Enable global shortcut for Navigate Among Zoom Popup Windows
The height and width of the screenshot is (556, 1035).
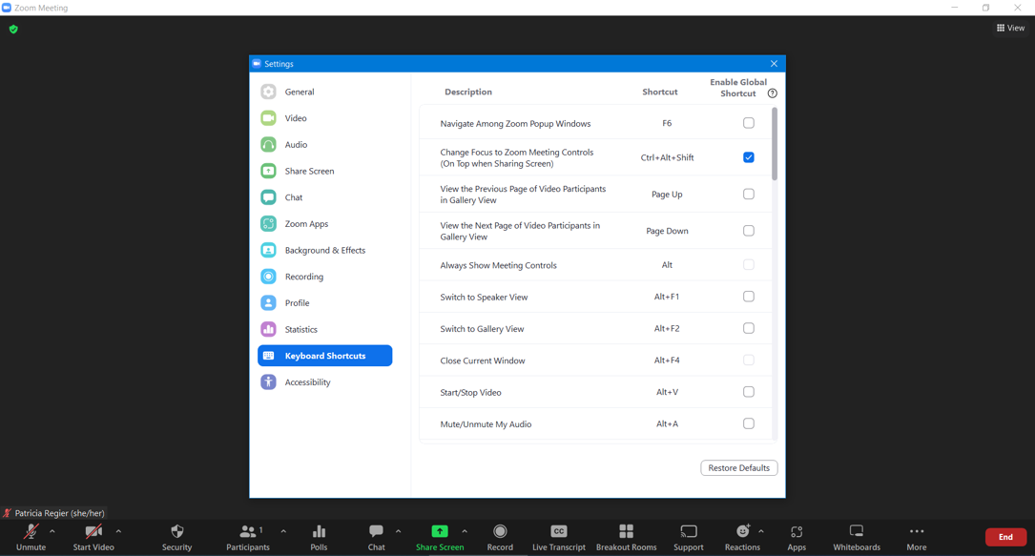[749, 123]
